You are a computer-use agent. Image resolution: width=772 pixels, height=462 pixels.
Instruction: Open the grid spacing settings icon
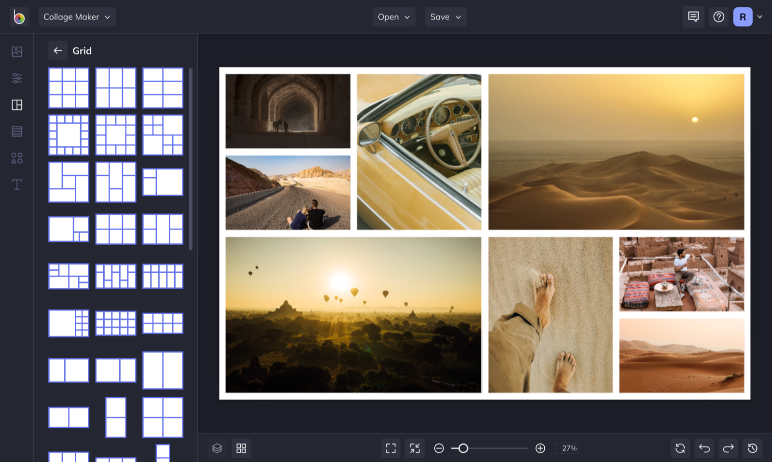tap(241, 448)
